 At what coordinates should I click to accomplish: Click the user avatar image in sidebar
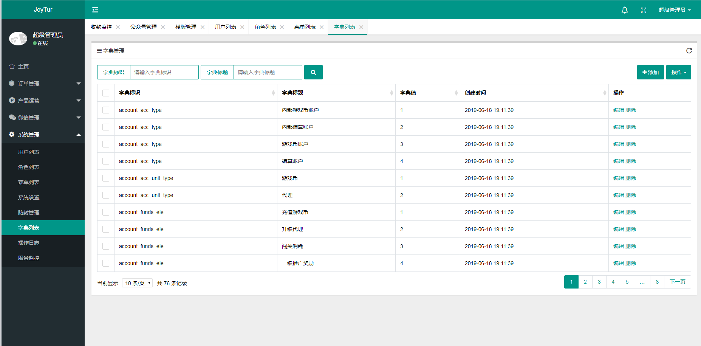18,39
